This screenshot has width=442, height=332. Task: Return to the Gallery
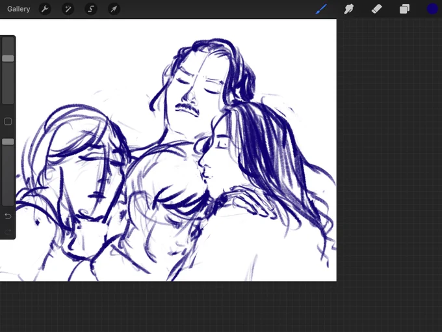(x=19, y=9)
